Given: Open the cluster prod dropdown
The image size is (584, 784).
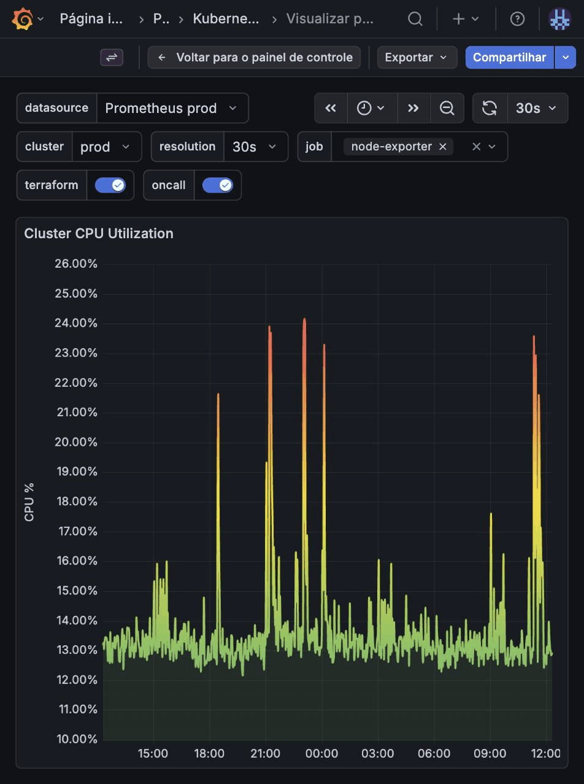Looking at the screenshot, I should [x=107, y=147].
